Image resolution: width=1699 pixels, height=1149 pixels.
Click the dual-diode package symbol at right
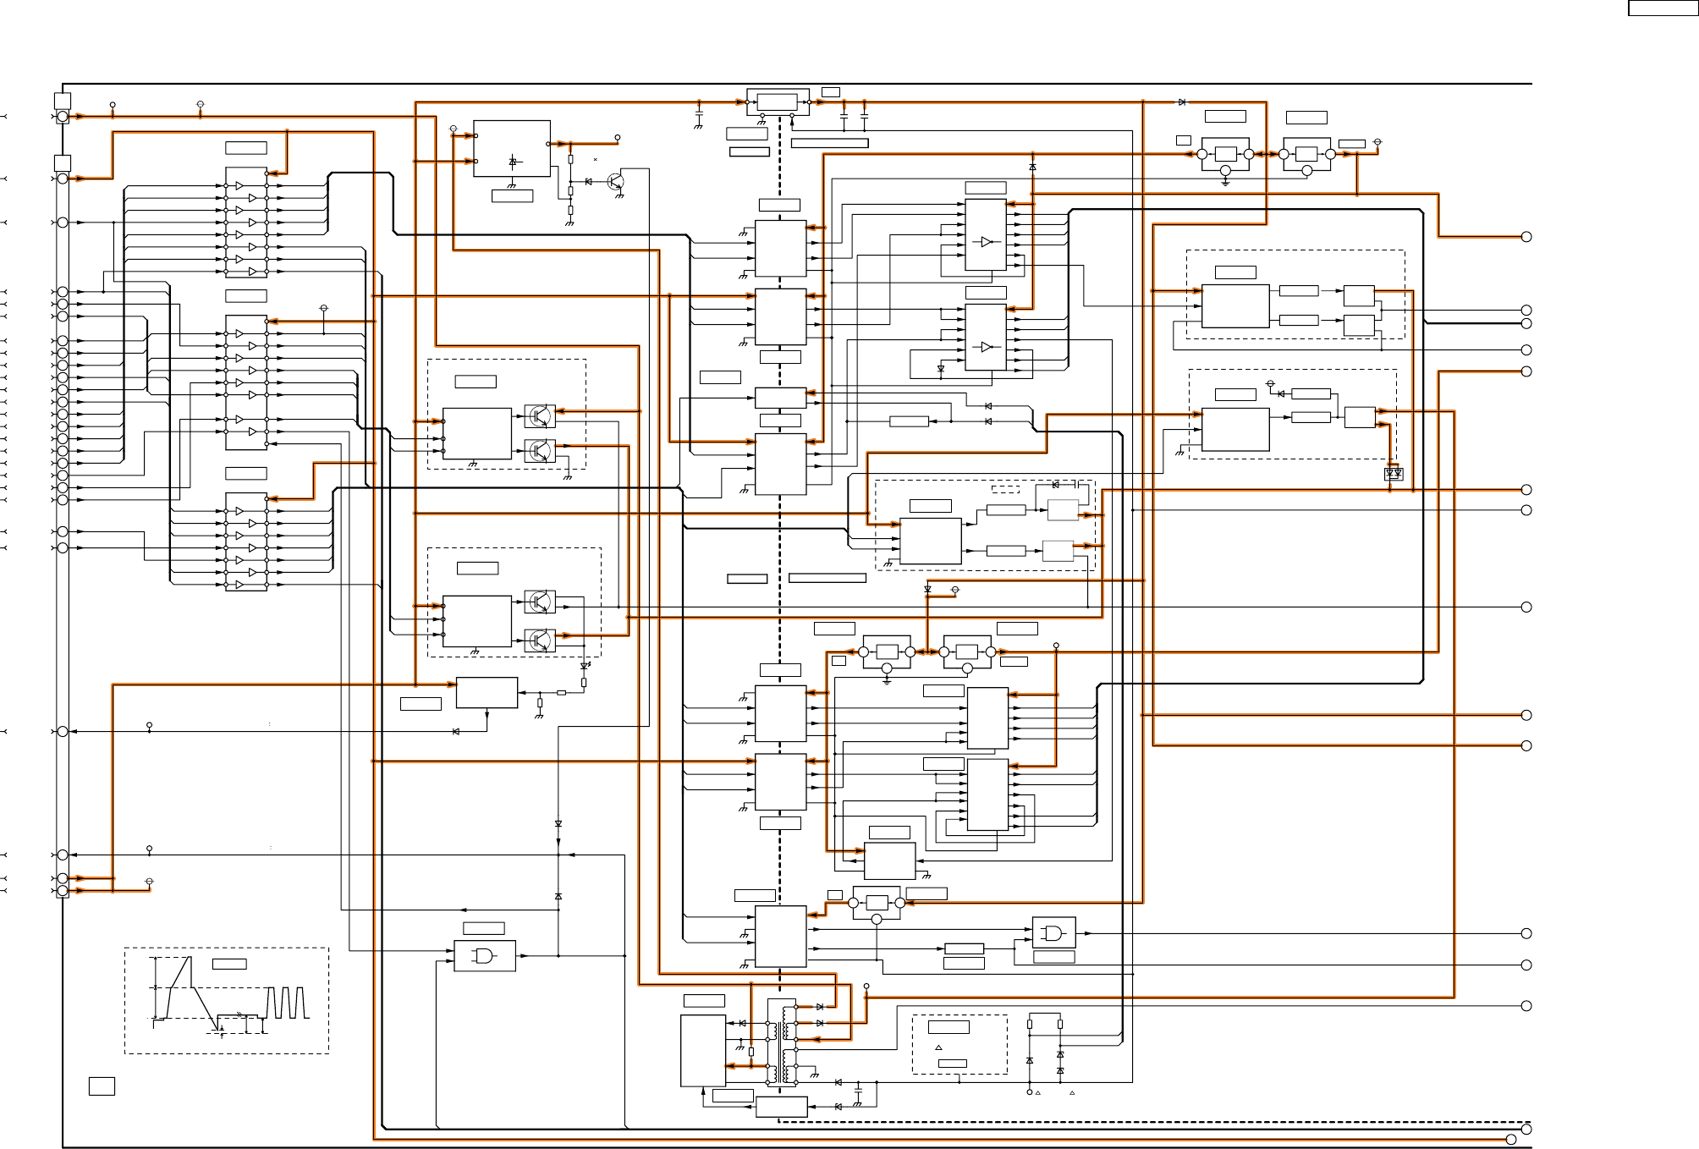[1394, 474]
